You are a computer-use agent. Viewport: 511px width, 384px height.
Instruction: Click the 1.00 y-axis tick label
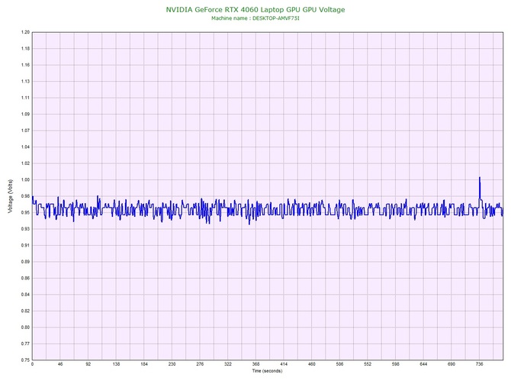pos(25,179)
